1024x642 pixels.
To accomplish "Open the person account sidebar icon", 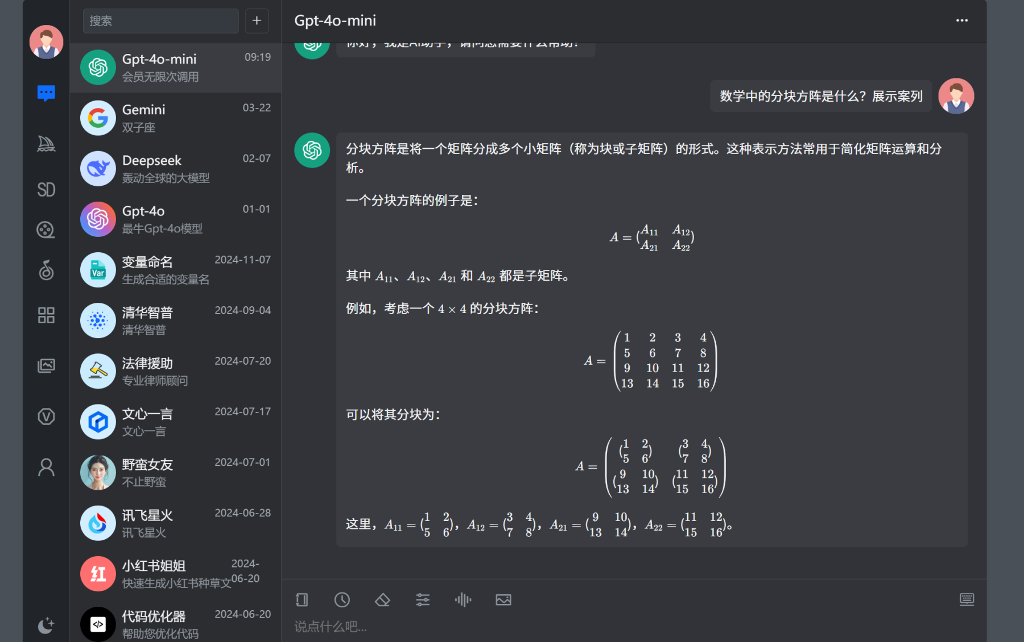I will point(46,467).
